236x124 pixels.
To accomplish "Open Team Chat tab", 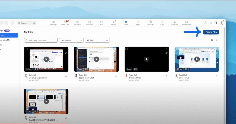I will click(x=65, y=23).
